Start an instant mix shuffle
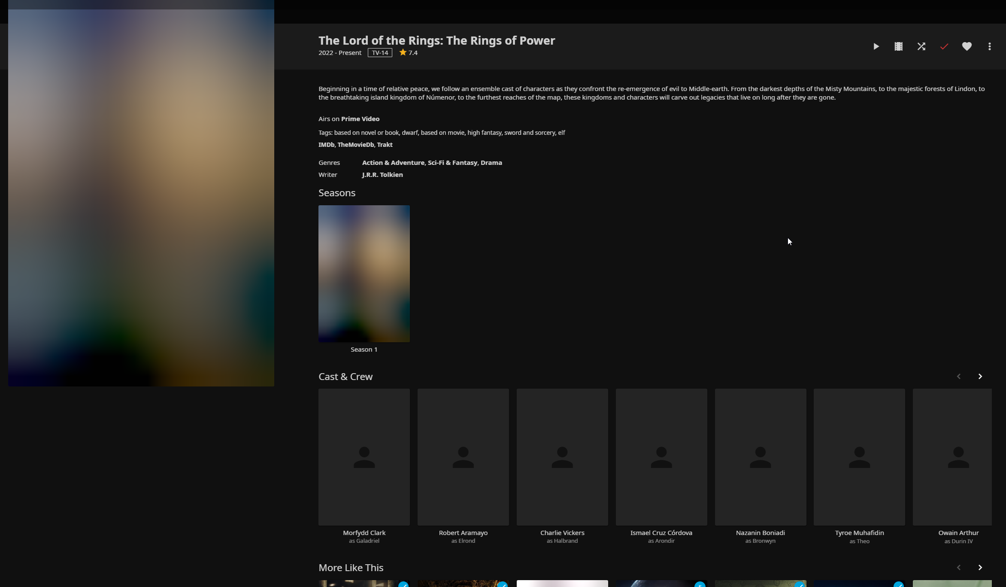The height and width of the screenshot is (587, 1006). pos(921,46)
